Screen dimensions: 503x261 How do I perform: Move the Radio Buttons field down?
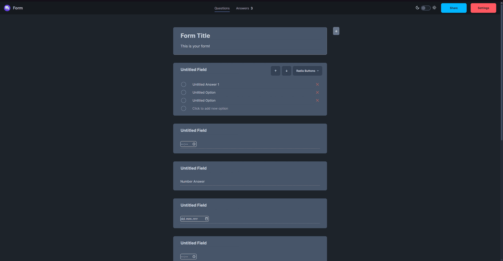click(x=286, y=71)
